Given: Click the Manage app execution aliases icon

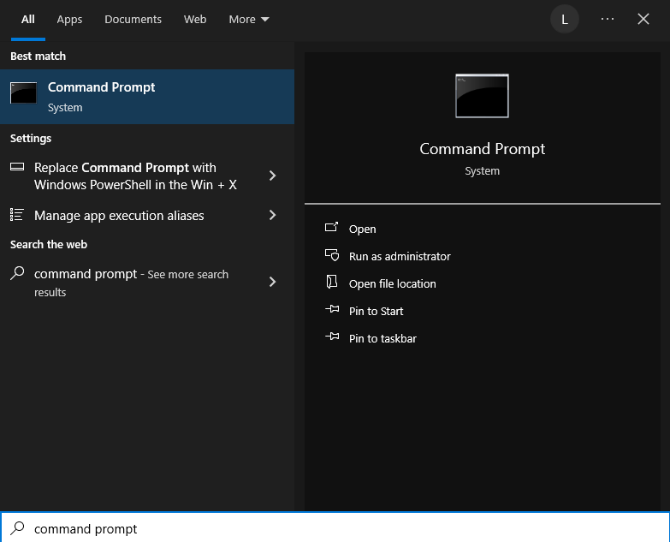Looking at the screenshot, I should [17, 216].
